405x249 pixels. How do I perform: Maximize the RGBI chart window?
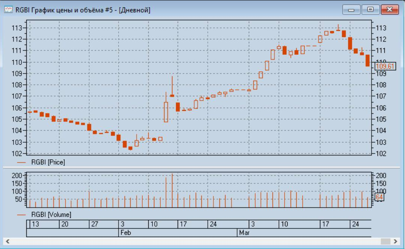[x=370, y=9]
